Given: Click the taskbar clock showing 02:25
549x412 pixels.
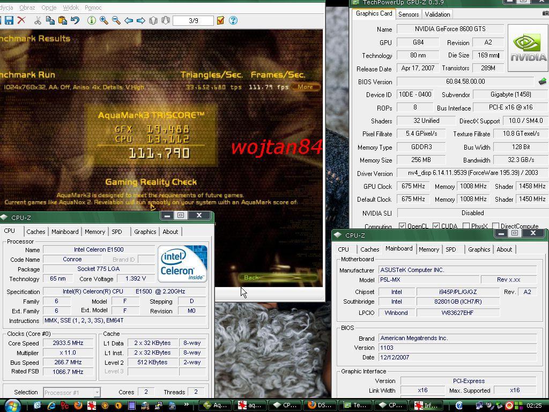Looking at the screenshot, I should coord(534,406).
